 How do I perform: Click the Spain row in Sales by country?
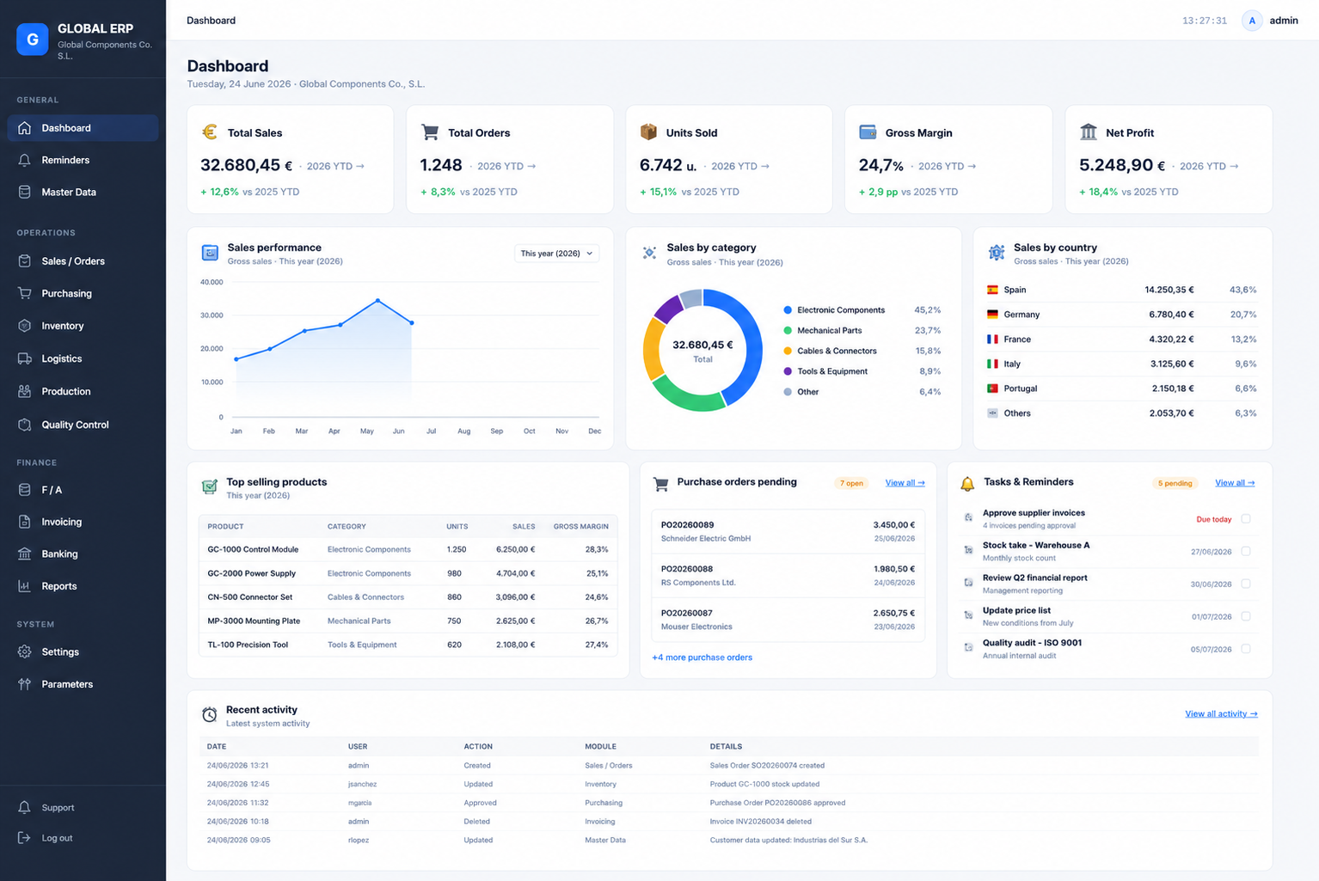[1121, 290]
